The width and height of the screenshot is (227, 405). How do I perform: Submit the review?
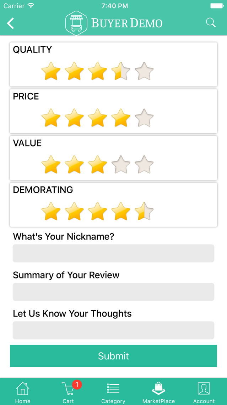(114, 356)
